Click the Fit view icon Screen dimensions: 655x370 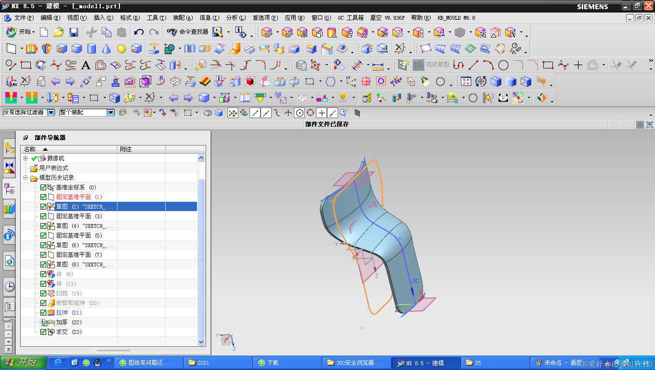pyautogui.click(x=466, y=81)
